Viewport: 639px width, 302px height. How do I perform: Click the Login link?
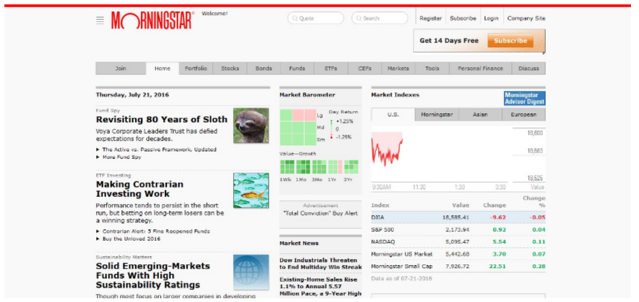click(491, 19)
